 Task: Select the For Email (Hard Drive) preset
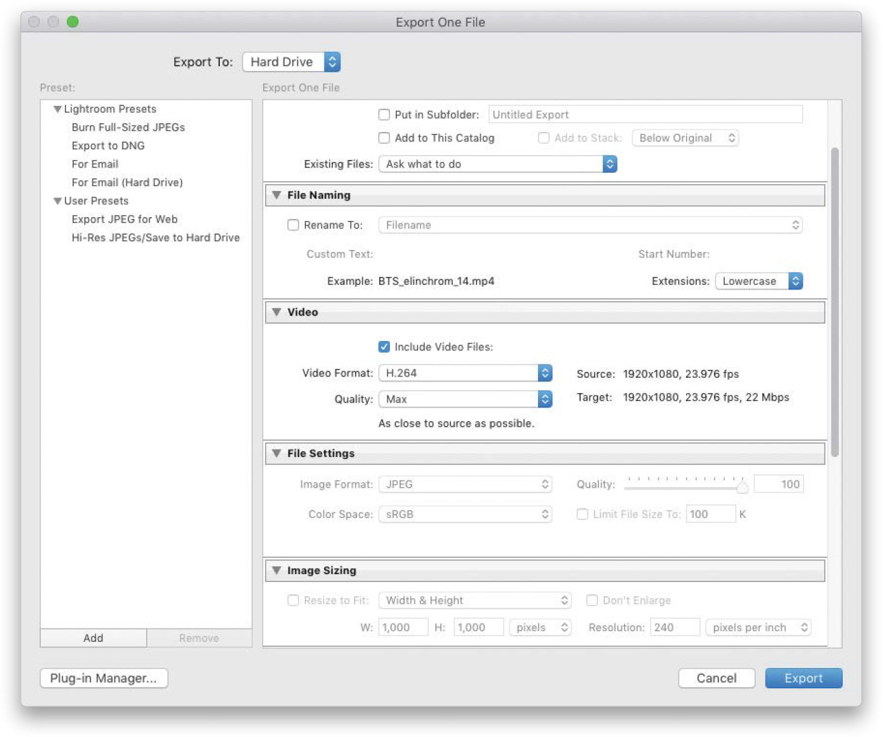tap(127, 182)
